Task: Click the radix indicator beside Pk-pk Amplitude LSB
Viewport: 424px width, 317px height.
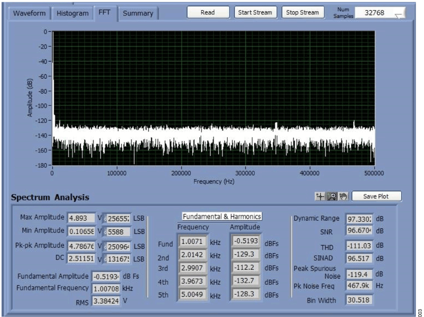Action: (x=104, y=246)
